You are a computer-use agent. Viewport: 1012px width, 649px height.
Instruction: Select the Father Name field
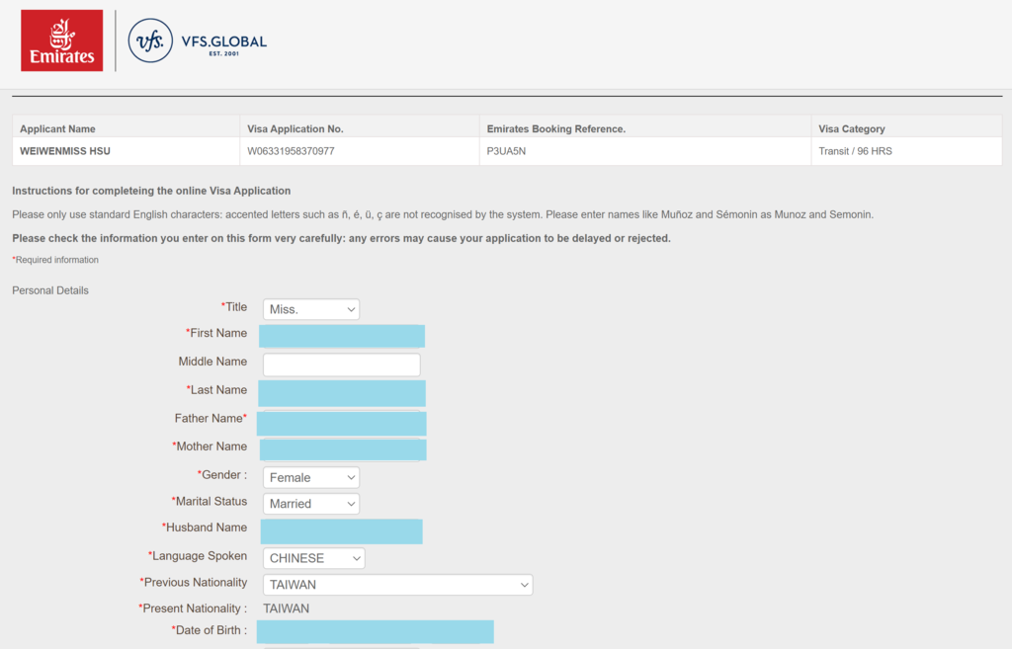[x=342, y=424]
